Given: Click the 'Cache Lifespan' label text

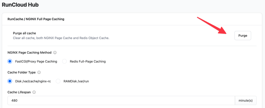Looking at the screenshot, I should coord(19,92).
